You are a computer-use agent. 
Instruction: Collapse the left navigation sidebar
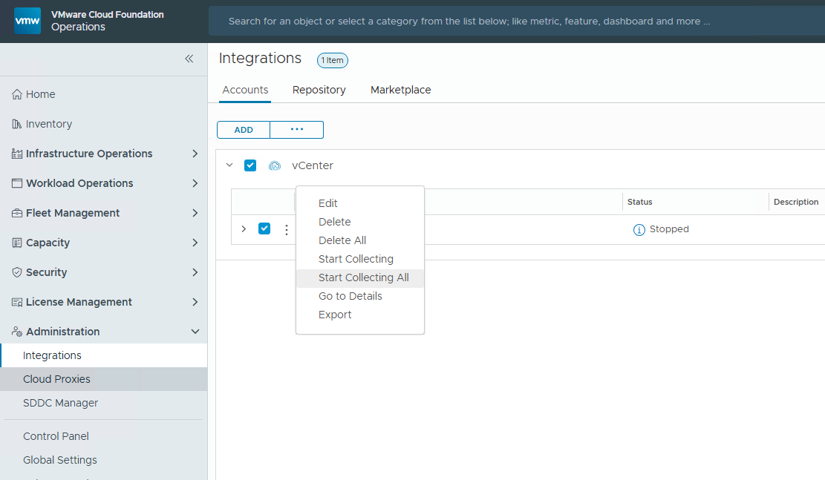[x=189, y=59]
